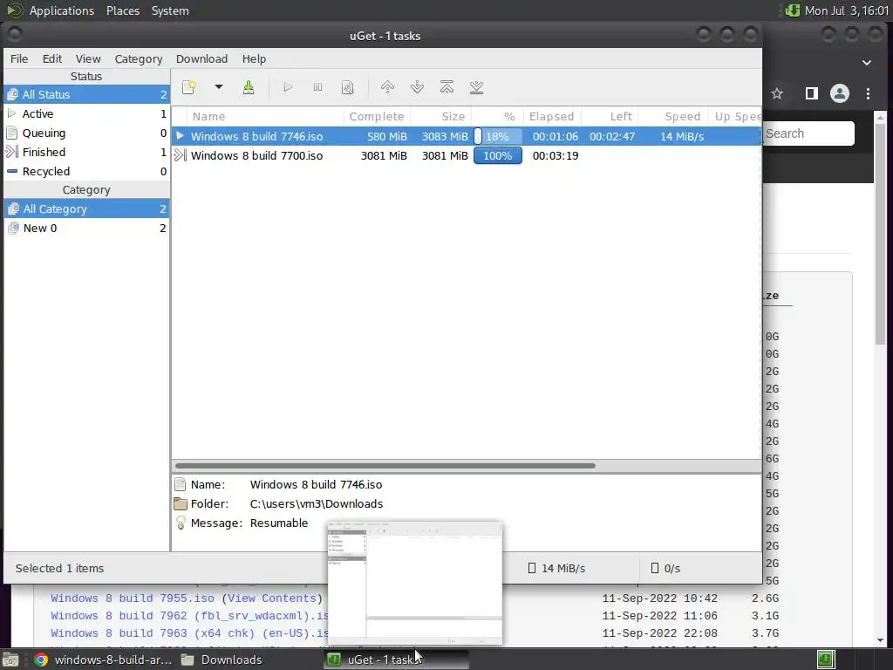Click the Complete column header
The image size is (893, 670).
(x=377, y=116)
